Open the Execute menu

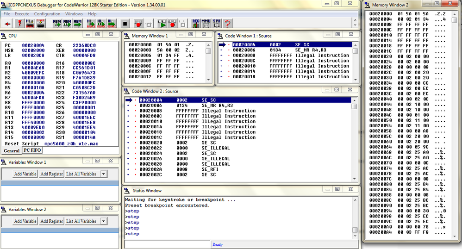pos(22,14)
